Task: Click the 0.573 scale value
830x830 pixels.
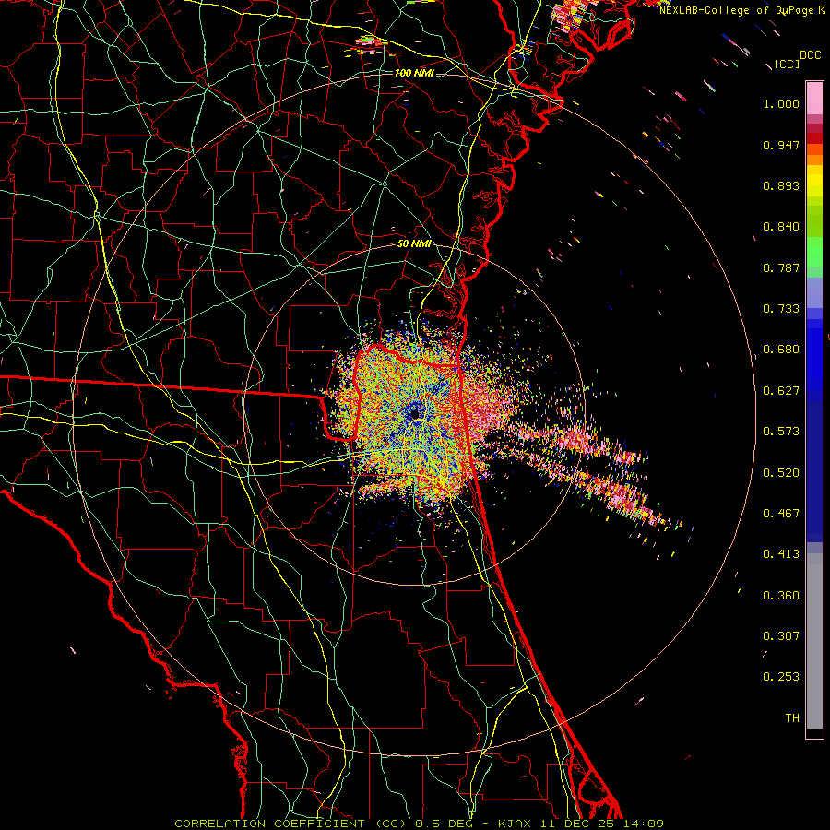Action: pos(781,432)
